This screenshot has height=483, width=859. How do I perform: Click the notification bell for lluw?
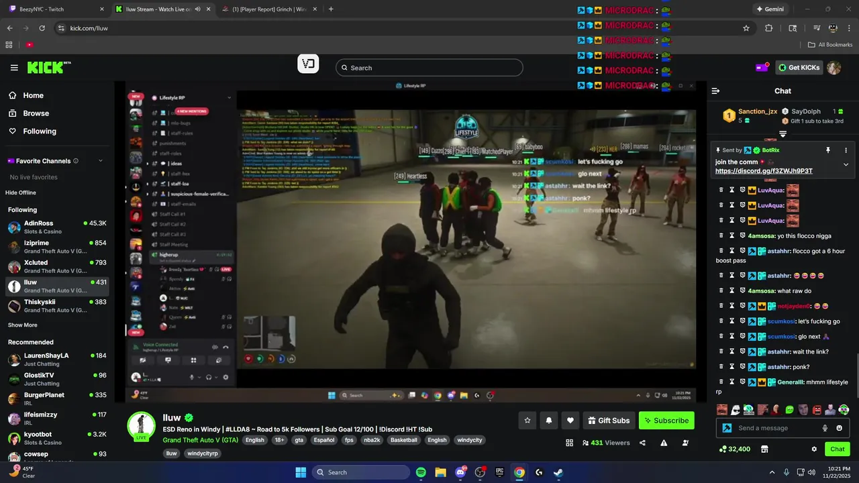549,421
